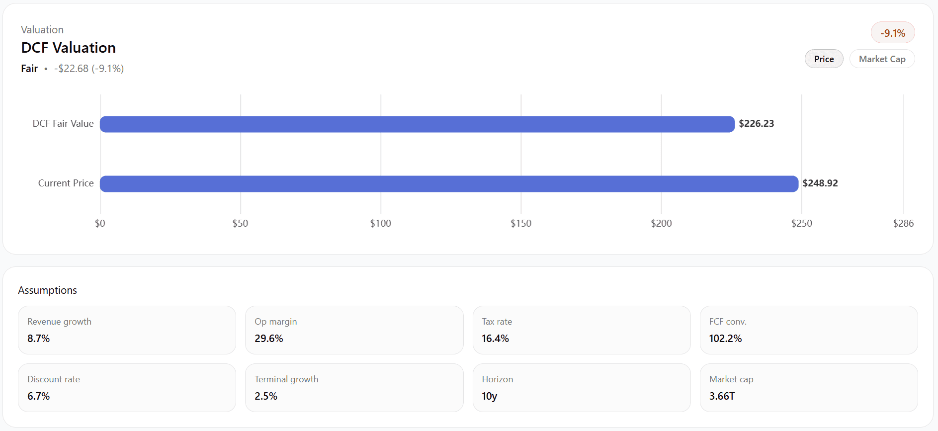Viewport: 938px width, 431px height.
Task: Open the Tax rate assumption card
Action: pyautogui.click(x=581, y=330)
